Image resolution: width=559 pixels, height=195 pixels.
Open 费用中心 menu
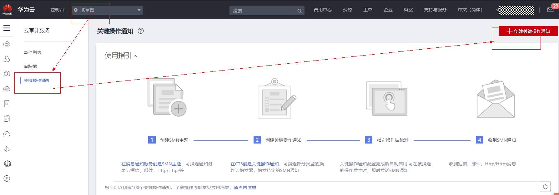pyautogui.click(x=323, y=10)
